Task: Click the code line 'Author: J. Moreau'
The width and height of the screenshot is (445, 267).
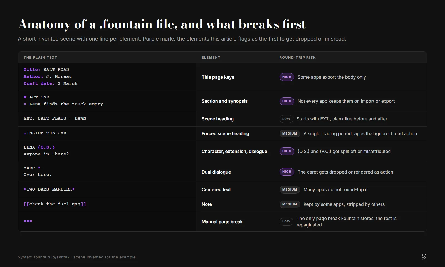Action: pyautogui.click(x=48, y=76)
